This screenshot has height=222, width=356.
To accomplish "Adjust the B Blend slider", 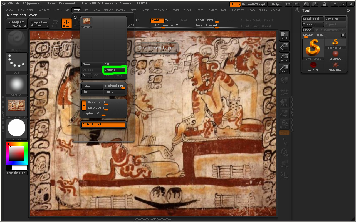I will point(114,86).
